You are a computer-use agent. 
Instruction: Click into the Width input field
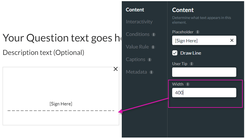[x=204, y=93]
